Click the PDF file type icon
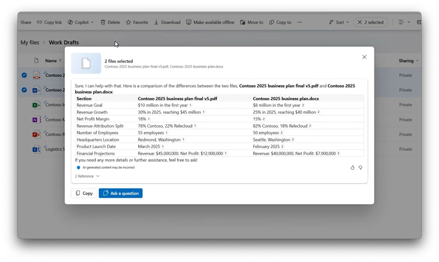This screenshot has height=262, width=439. tap(36, 75)
